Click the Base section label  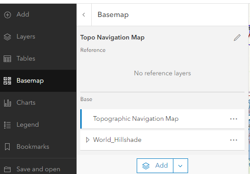tap(86, 99)
